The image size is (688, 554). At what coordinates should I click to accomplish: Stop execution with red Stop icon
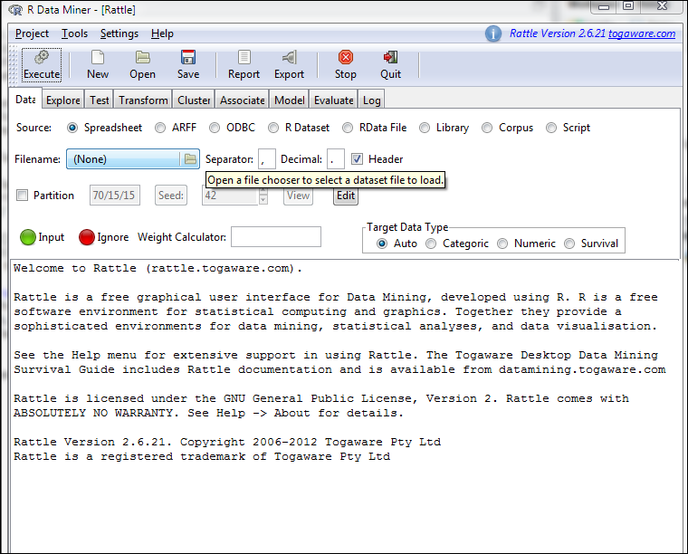[346, 57]
